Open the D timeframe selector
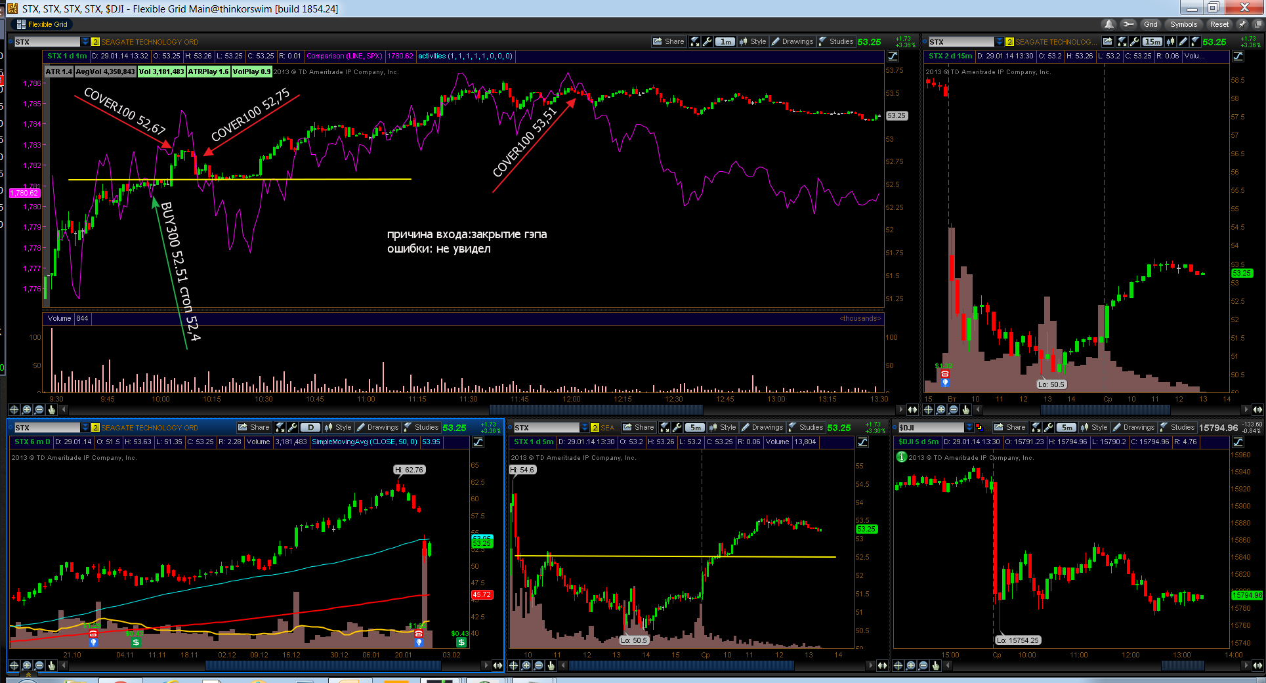Viewport: 1266px width, 683px height. point(310,427)
